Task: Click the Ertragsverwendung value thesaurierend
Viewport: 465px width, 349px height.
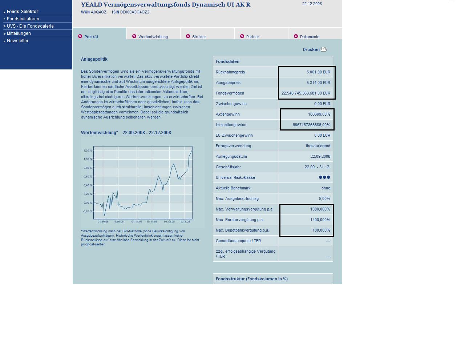Action: click(x=318, y=146)
